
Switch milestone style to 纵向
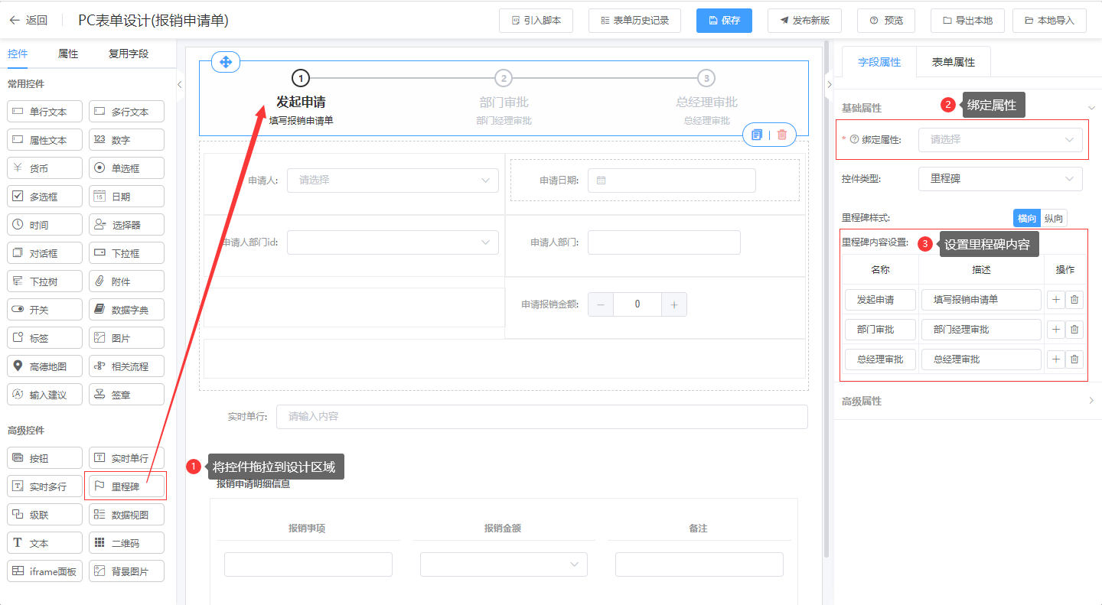pos(1053,218)
